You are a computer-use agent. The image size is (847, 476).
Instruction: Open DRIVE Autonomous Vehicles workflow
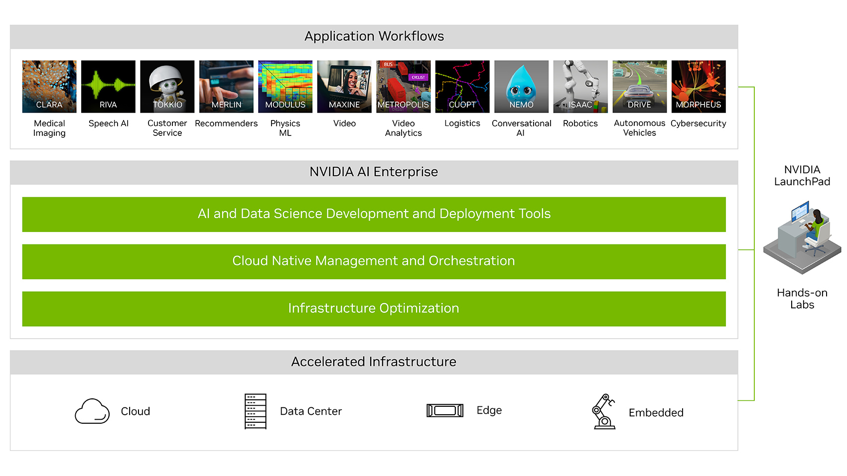click(x=639, y=86)
